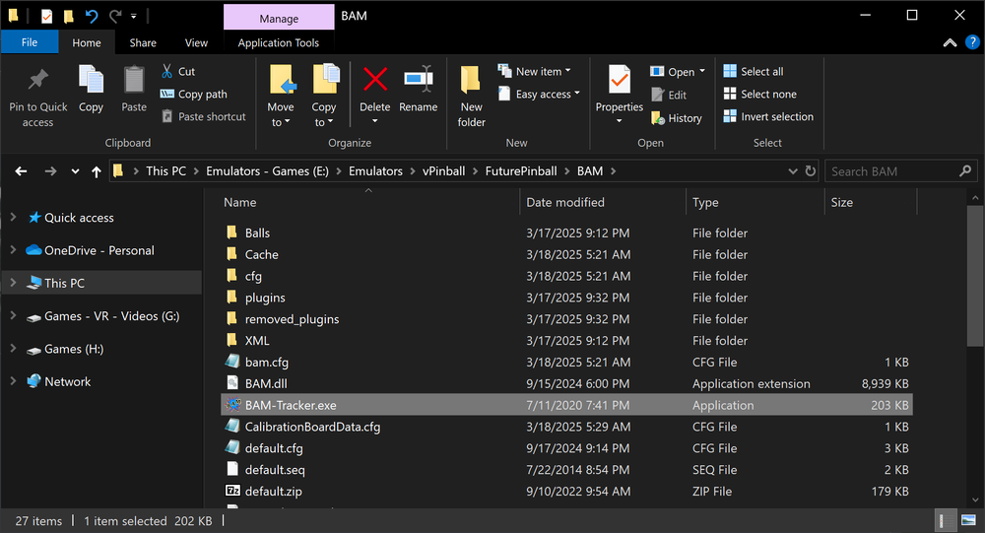Click Select all
The height and width of the screenshot is (533, 985).
point(754,72)
